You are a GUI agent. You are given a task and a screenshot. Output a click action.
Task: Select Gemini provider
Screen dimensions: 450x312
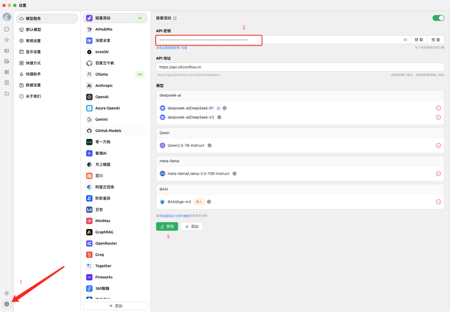tap(115, 119)
